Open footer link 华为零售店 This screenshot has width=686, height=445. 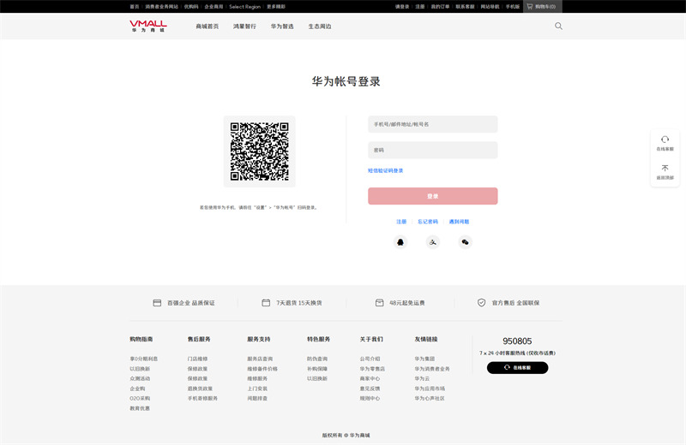tap(372, 369)
